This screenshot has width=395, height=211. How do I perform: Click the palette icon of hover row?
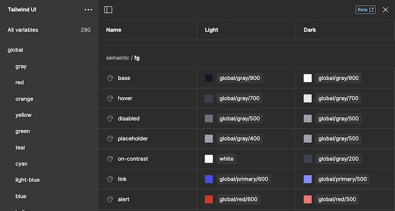[110, 98]
